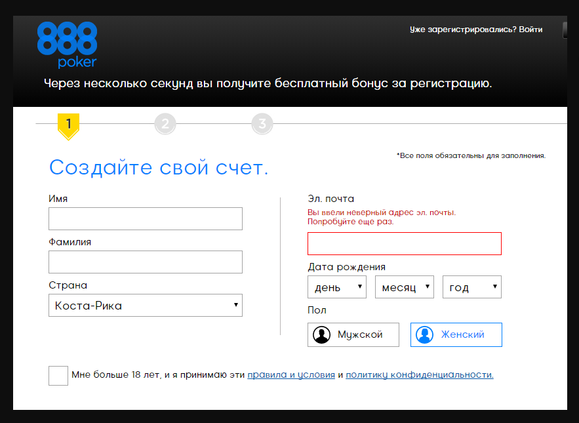Click the Войти login link
The height and width of the screenshot is (423, 579).
click(x=530, y=30)
